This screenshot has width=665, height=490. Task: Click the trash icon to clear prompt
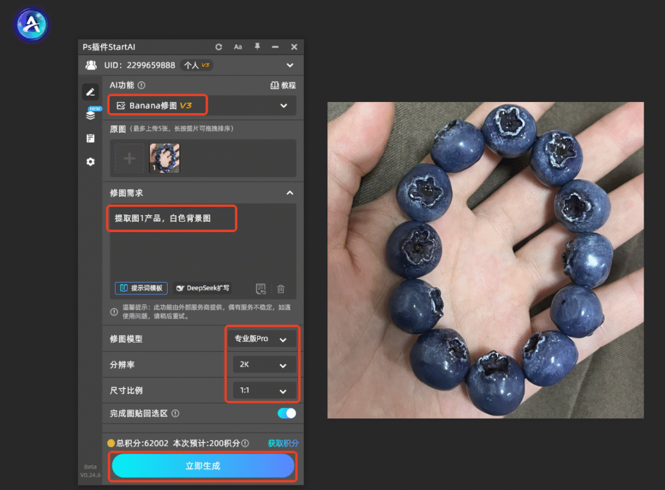281,289
